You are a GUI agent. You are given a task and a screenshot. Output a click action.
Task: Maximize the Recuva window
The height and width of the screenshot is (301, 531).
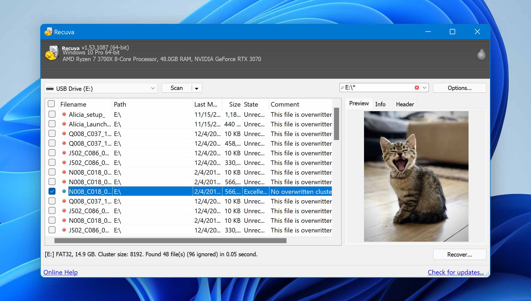click(x=452, y=32)
